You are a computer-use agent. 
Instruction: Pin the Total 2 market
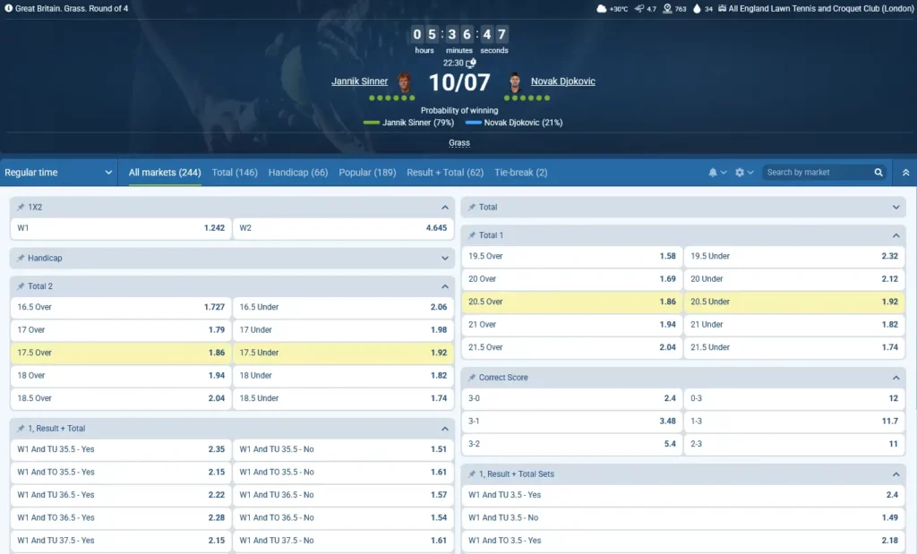coord(21,286)
